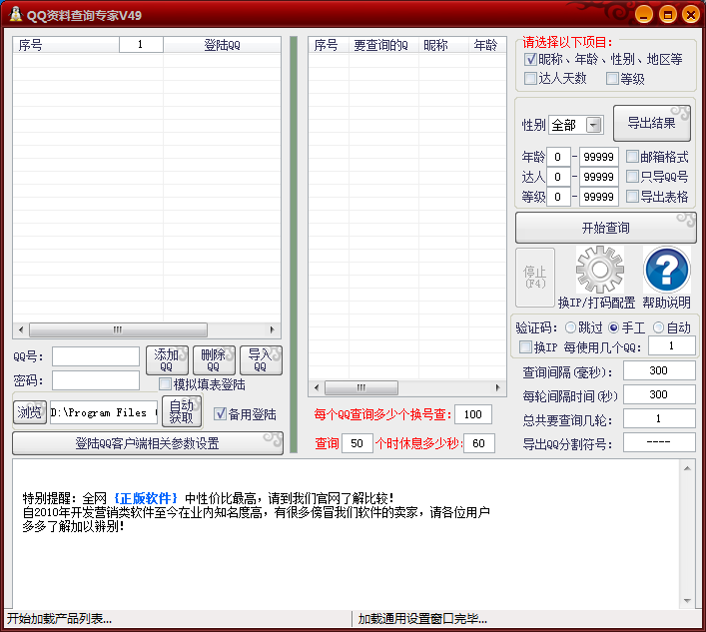
Task: Click the 年龄 column header
Action: tap(487, 45)
